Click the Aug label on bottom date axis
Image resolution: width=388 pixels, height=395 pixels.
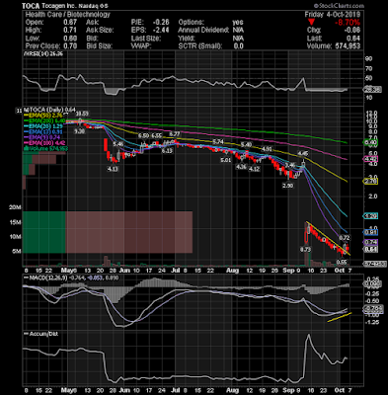tap(233, 390)
